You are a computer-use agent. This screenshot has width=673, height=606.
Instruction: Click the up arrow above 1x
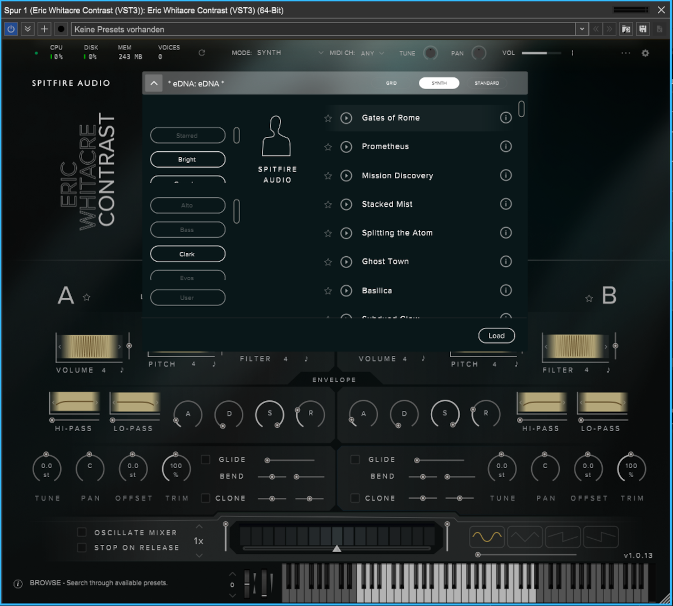point(199,527)
